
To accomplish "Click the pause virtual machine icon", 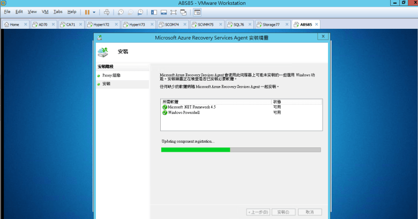I will coord(87,12).
